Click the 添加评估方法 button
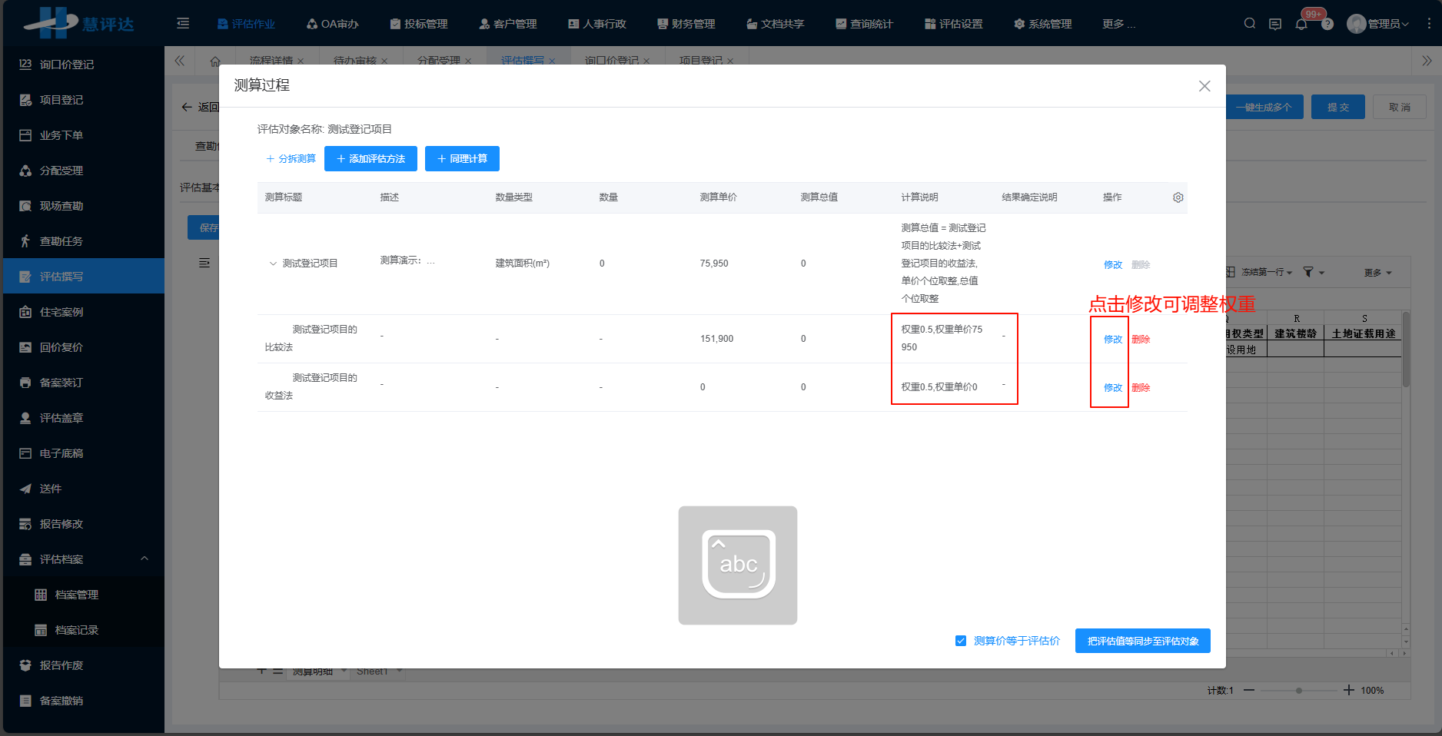Image resolution: width=1442 pixels, height=736 pixels. [370, 158]
